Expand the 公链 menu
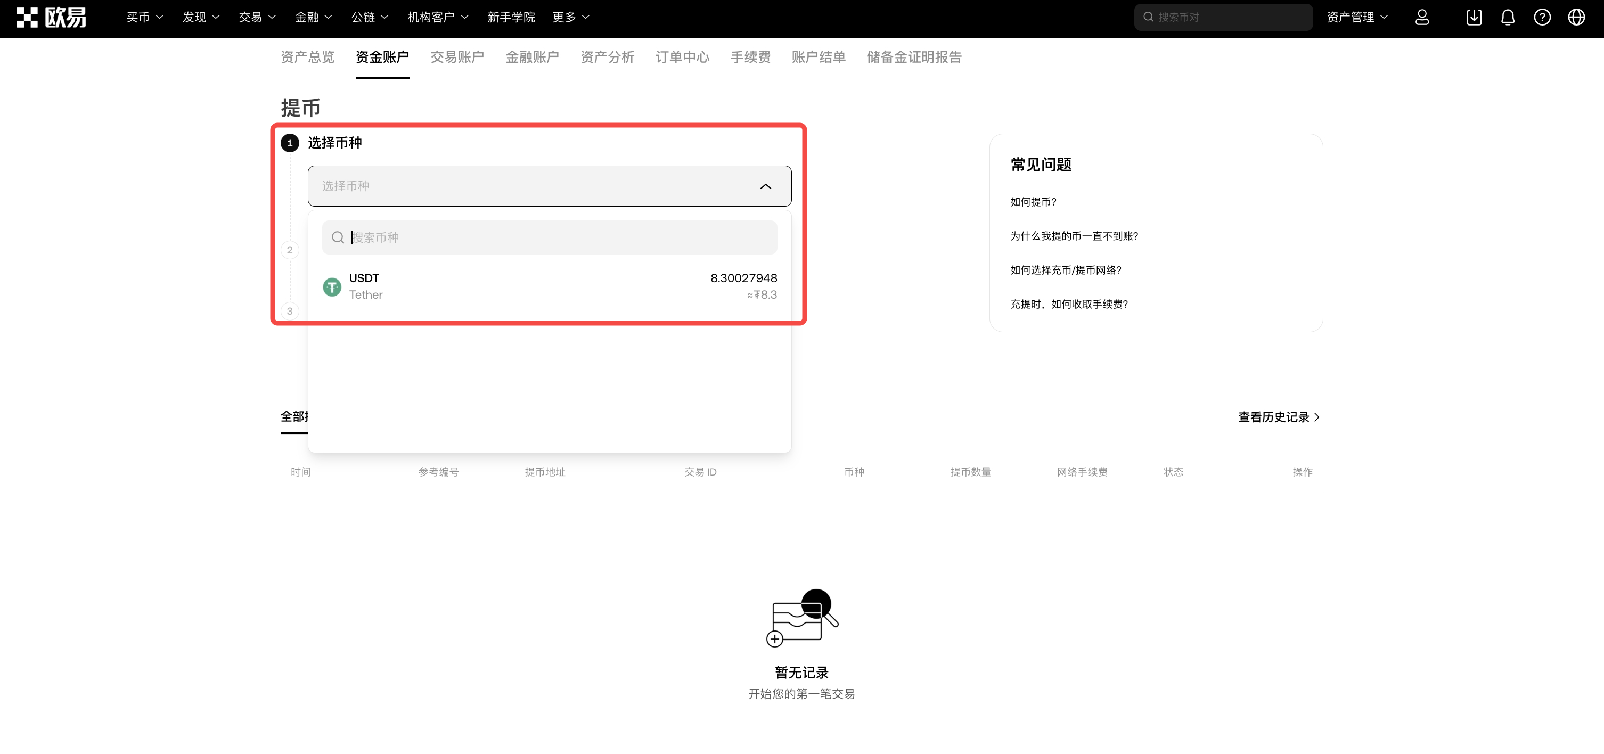The width and height of the screenshot is (1604, 754). (370, 18)
